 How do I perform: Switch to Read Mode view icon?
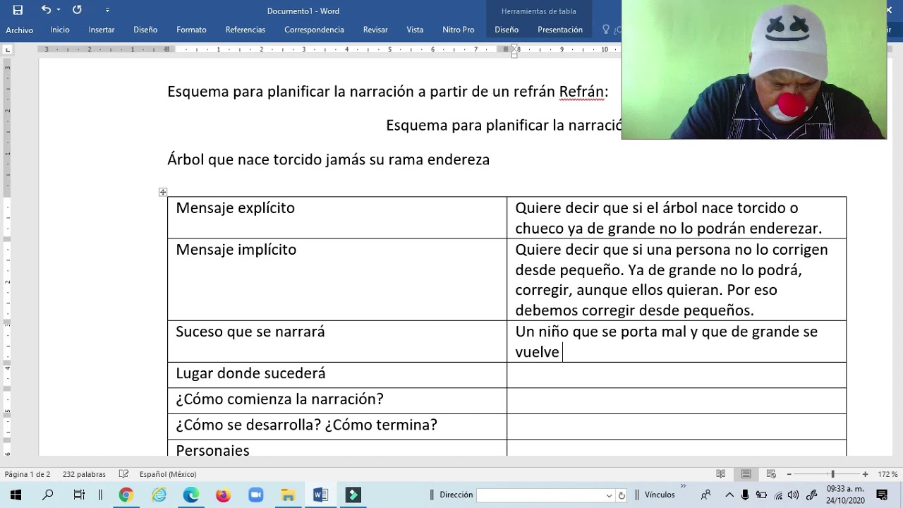click(x=721, y=474)
